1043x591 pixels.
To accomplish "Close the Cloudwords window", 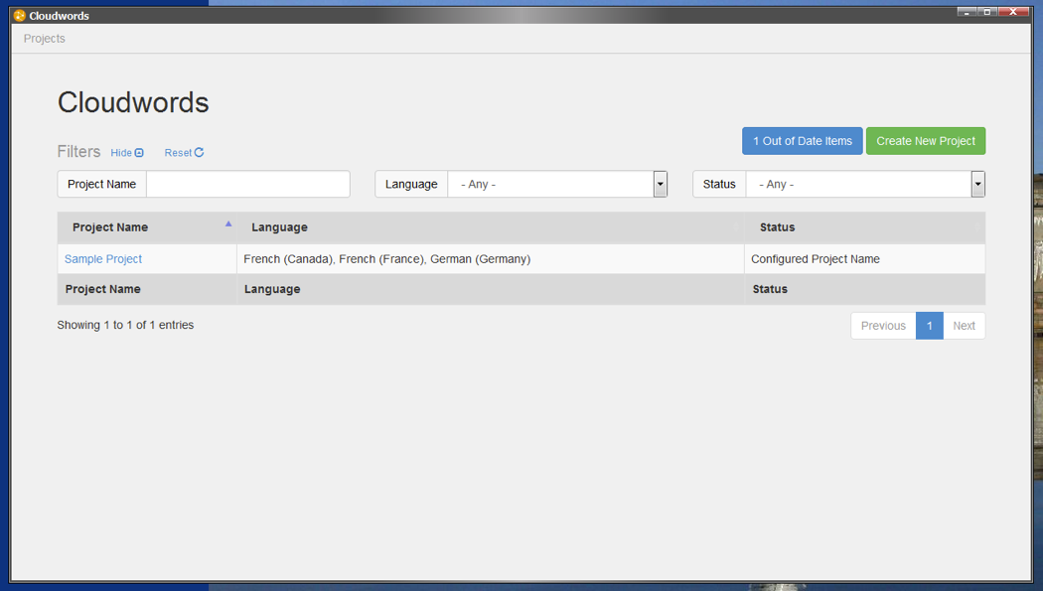I will pyautogui.click(x=1014, y=12).
